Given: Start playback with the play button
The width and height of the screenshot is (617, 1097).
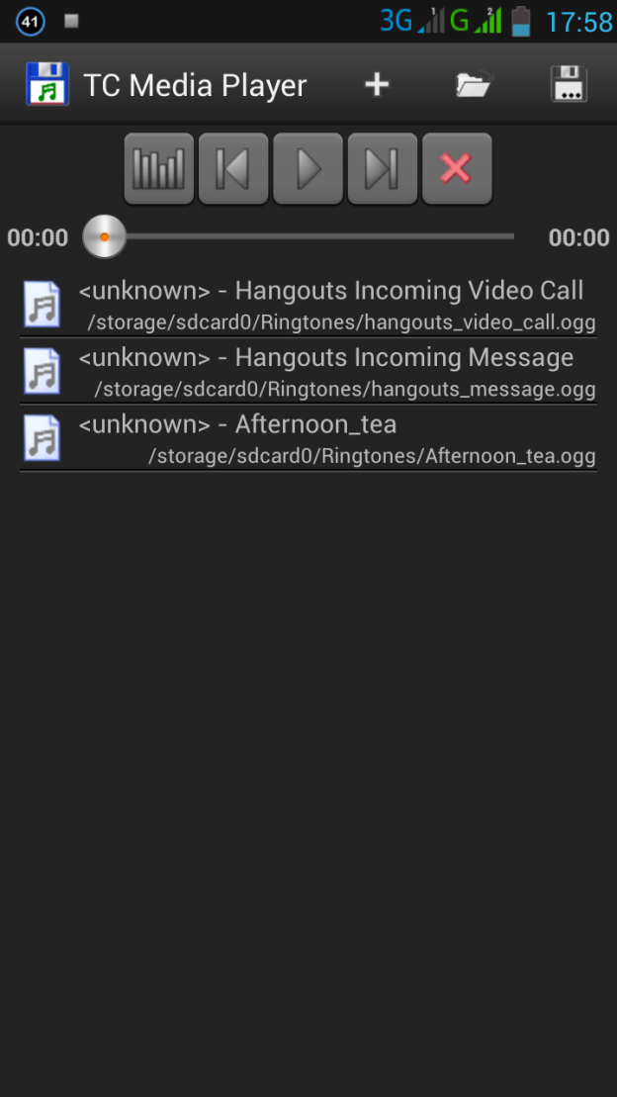Looking at the screenshot, I should point(308,168).
